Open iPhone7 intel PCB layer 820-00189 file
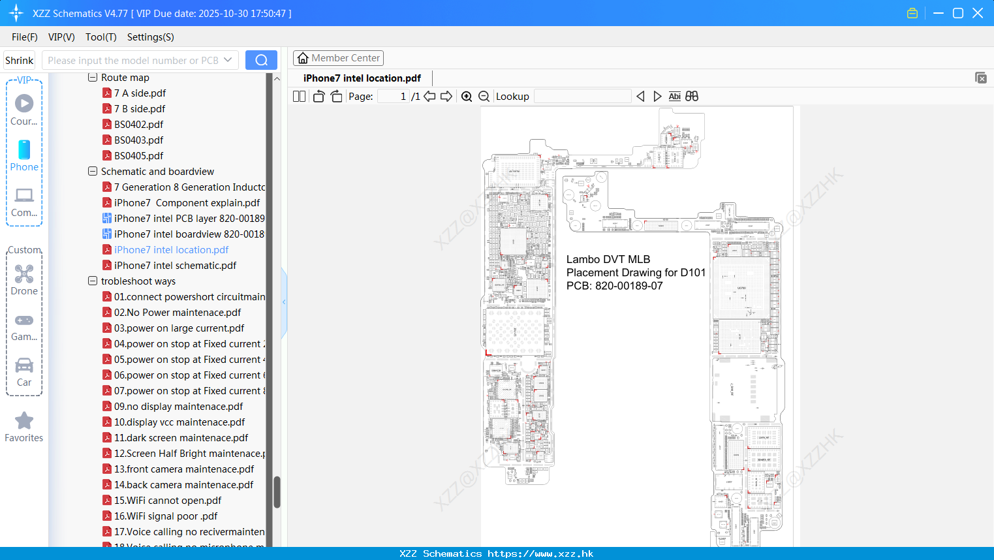Image resolution: width=994 pixels, height=560 pixels. (x=183, y=219)
